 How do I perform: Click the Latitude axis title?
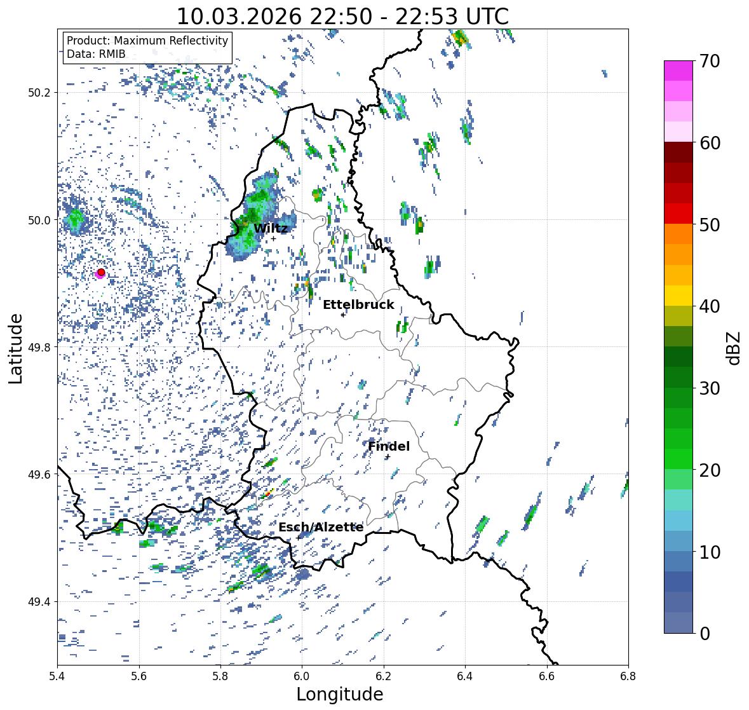coord(15,348)
